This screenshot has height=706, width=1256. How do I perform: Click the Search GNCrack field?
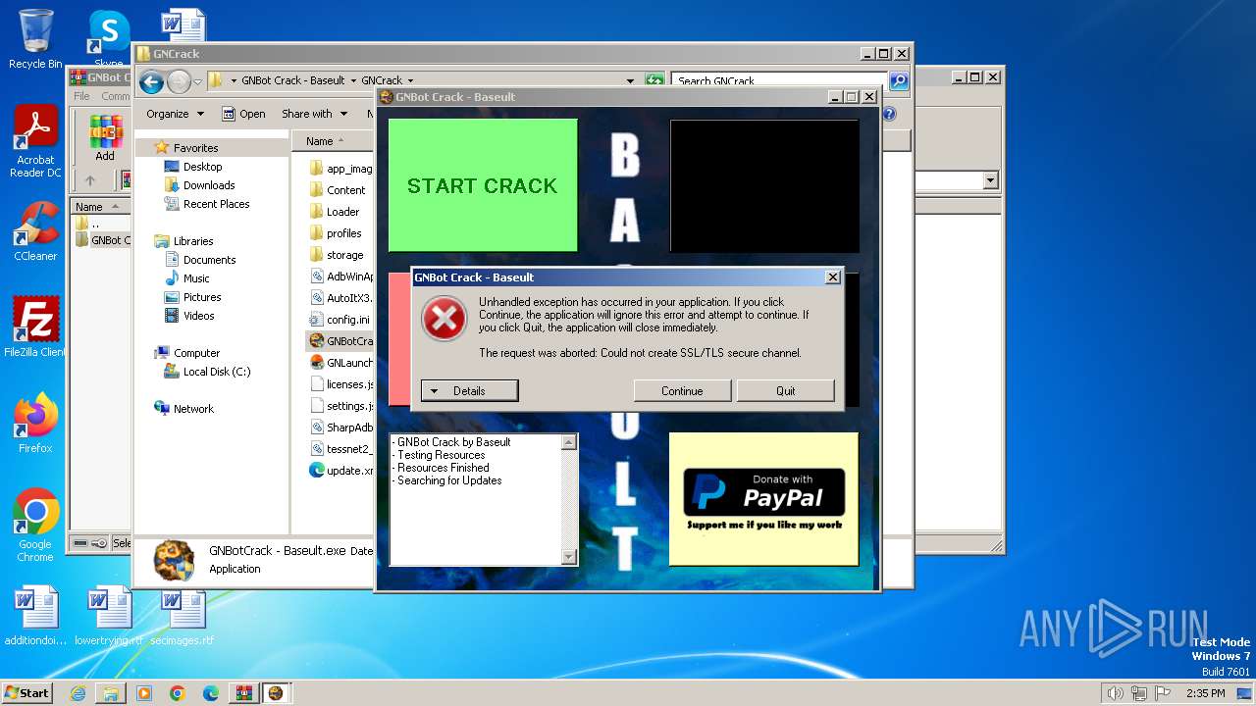780,80
